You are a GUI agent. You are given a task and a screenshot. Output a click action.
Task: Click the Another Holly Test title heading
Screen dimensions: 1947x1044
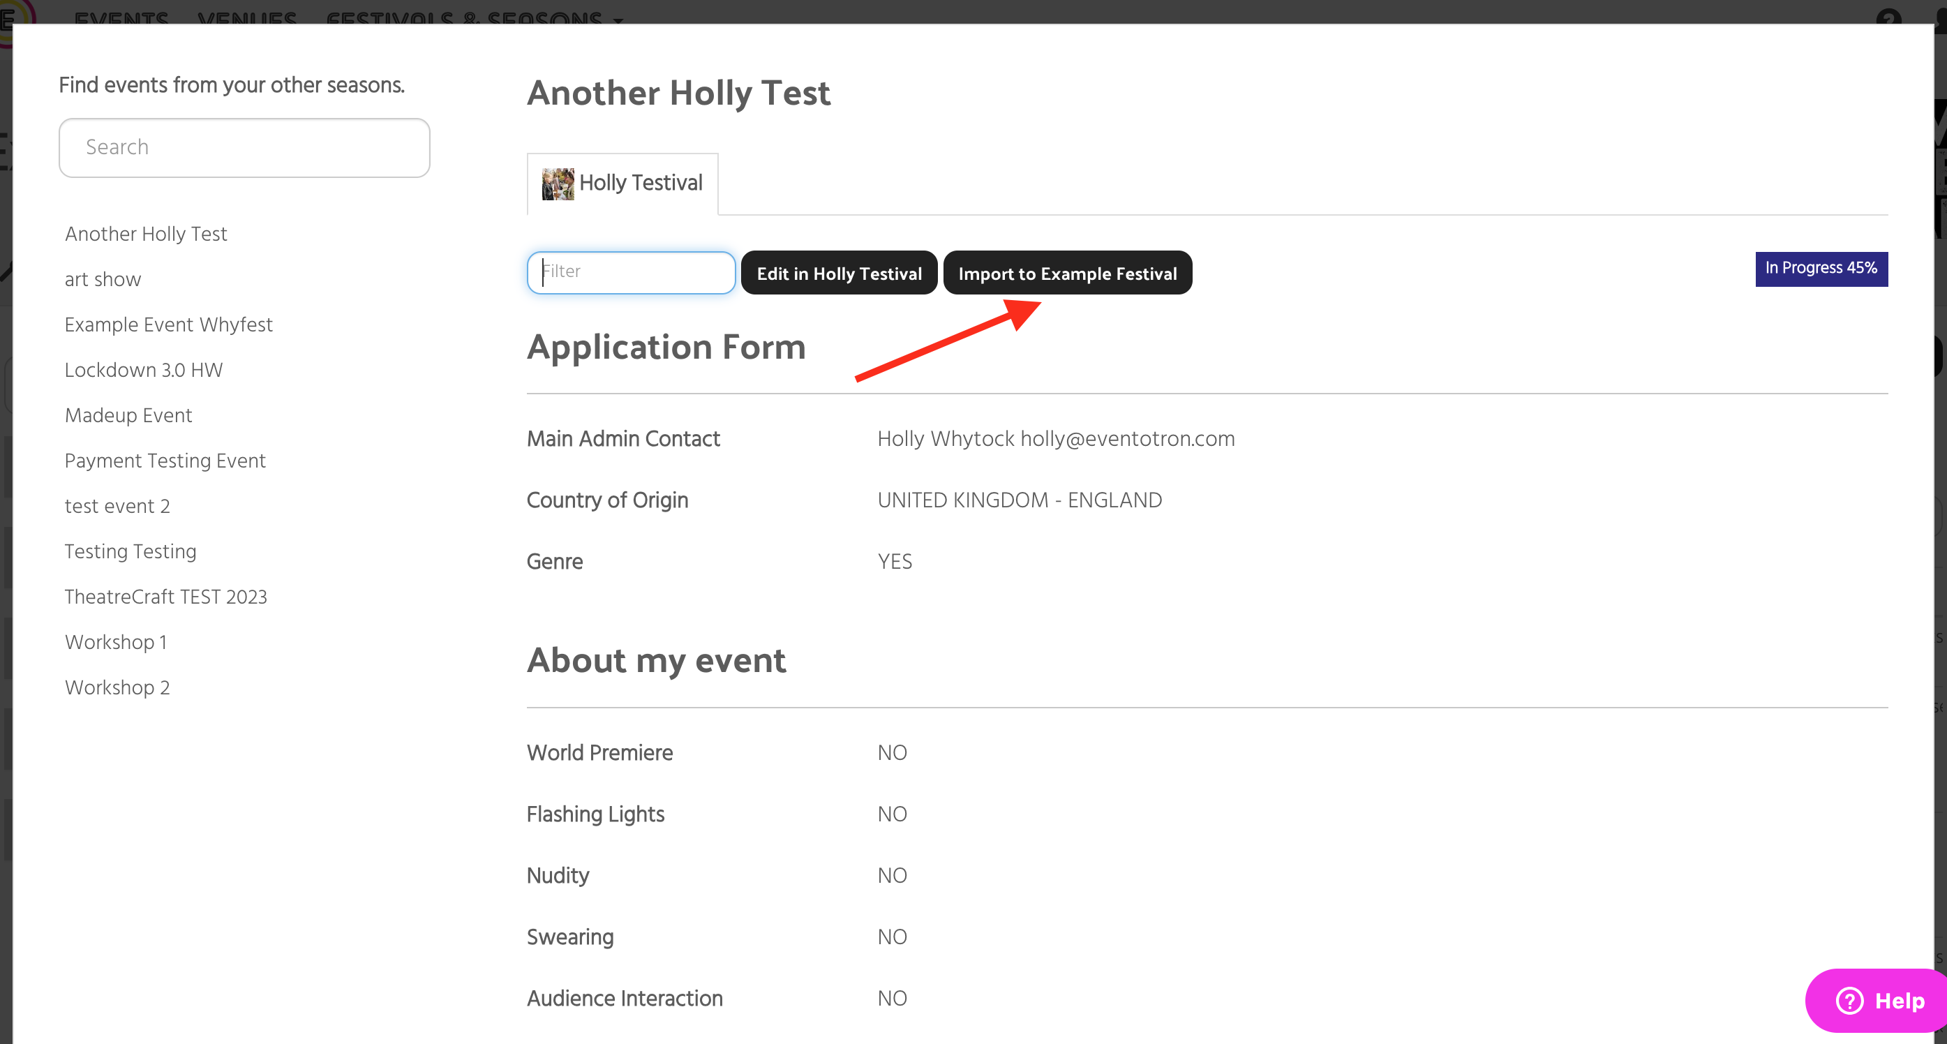pos(678,93)
